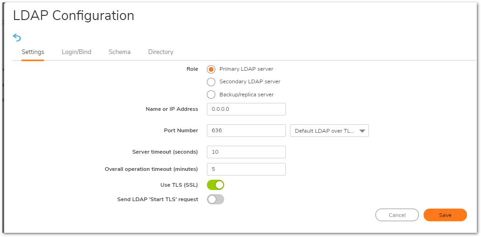Viewport: 481px width, 237px height.
Task: Enable the Send LDAP 'Start TLS' request toggle
Action: [x=216, y=199]
